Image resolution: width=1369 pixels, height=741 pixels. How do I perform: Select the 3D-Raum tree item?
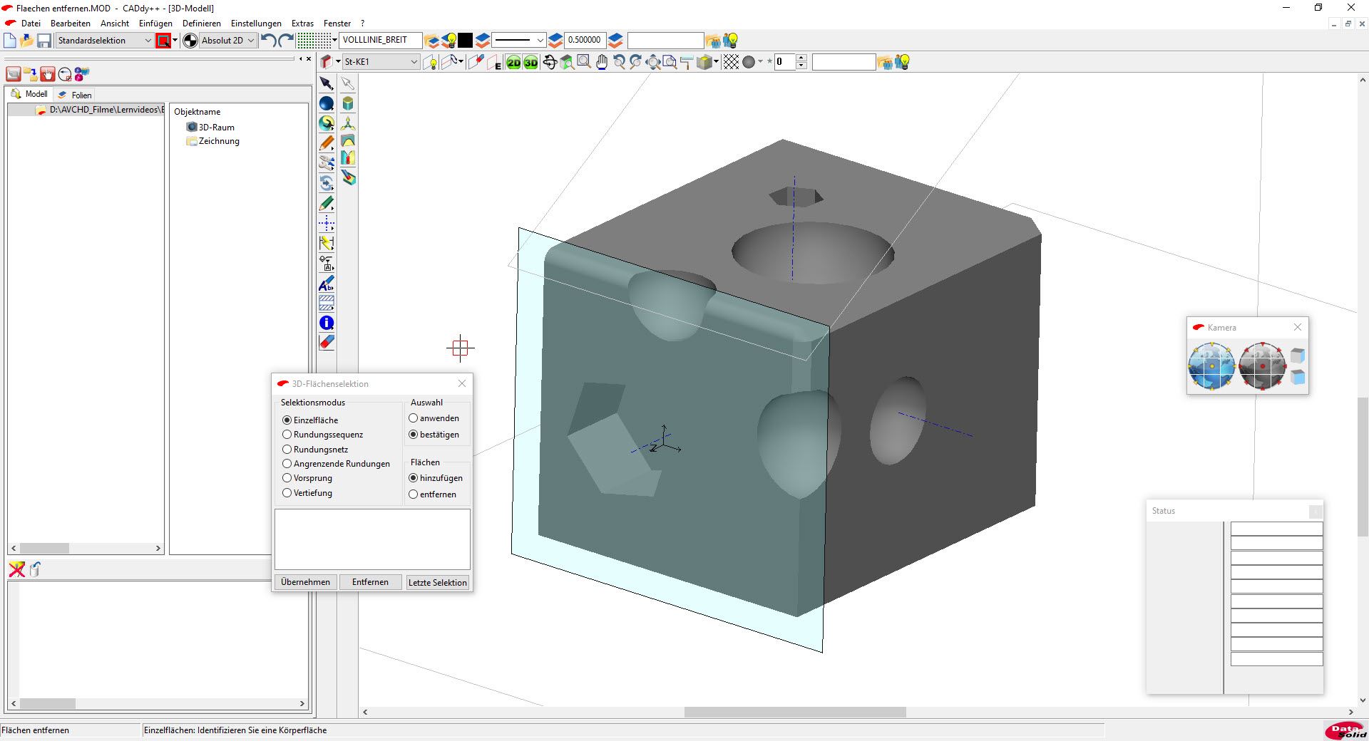click(210, 128)
